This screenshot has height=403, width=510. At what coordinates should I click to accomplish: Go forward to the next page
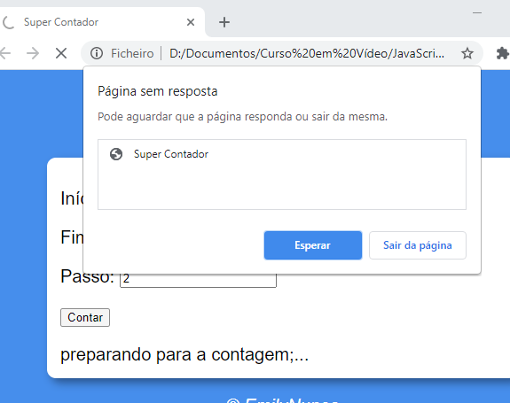(33, 53)
